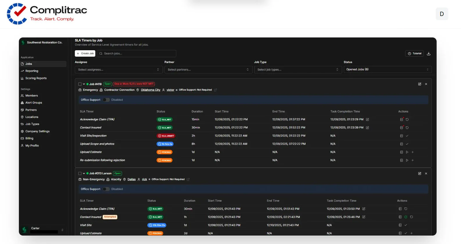Click the Create Job button
Screen dimensions: 461x244
pos(85,53)
